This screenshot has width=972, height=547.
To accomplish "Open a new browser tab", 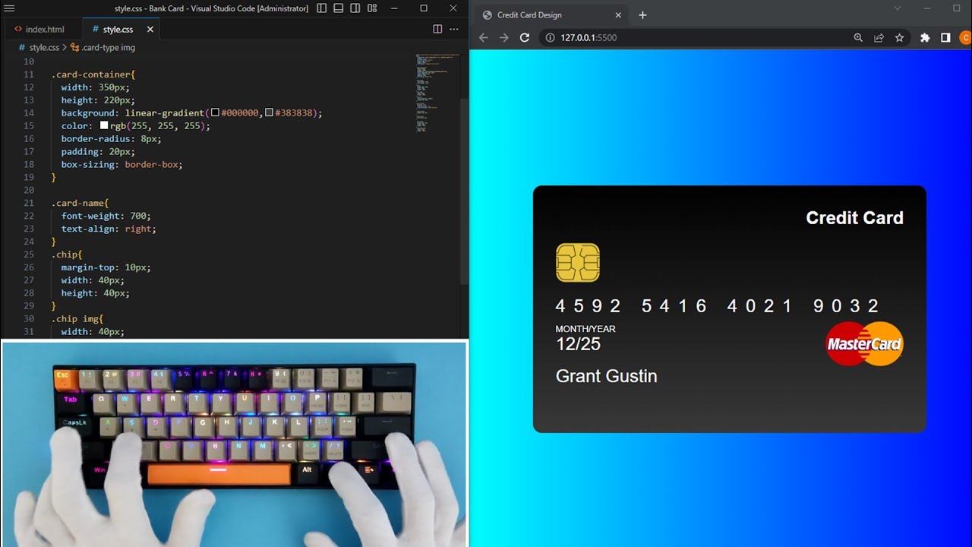I will pyautogui.click(x=642, y=15).
